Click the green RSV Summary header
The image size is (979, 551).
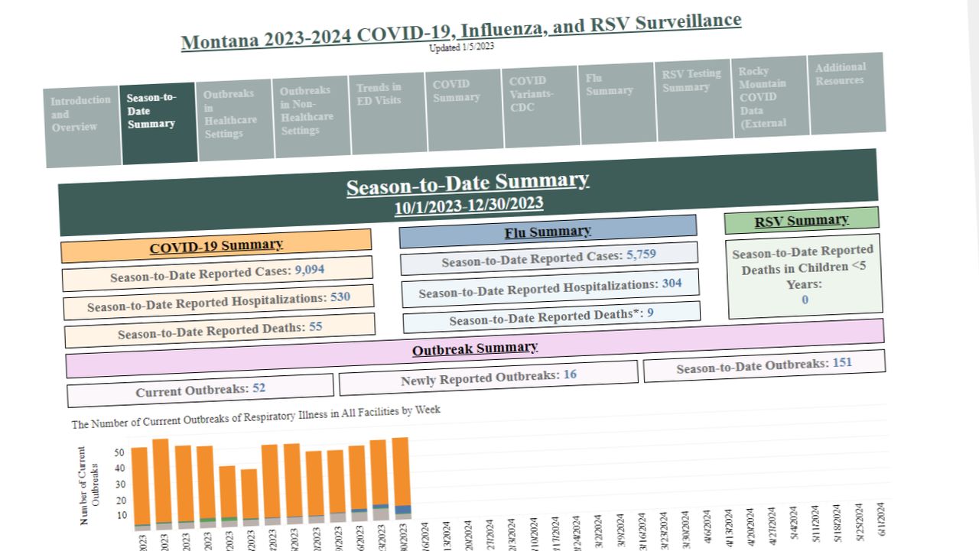pos(802,220)
